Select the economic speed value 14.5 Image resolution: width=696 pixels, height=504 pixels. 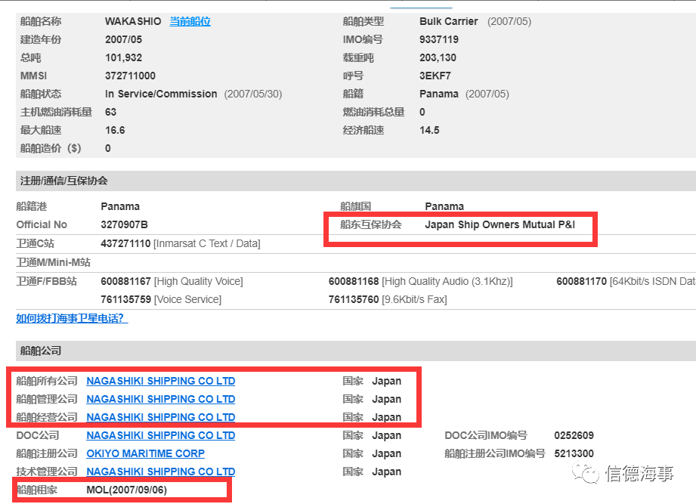tap(429, 131)
